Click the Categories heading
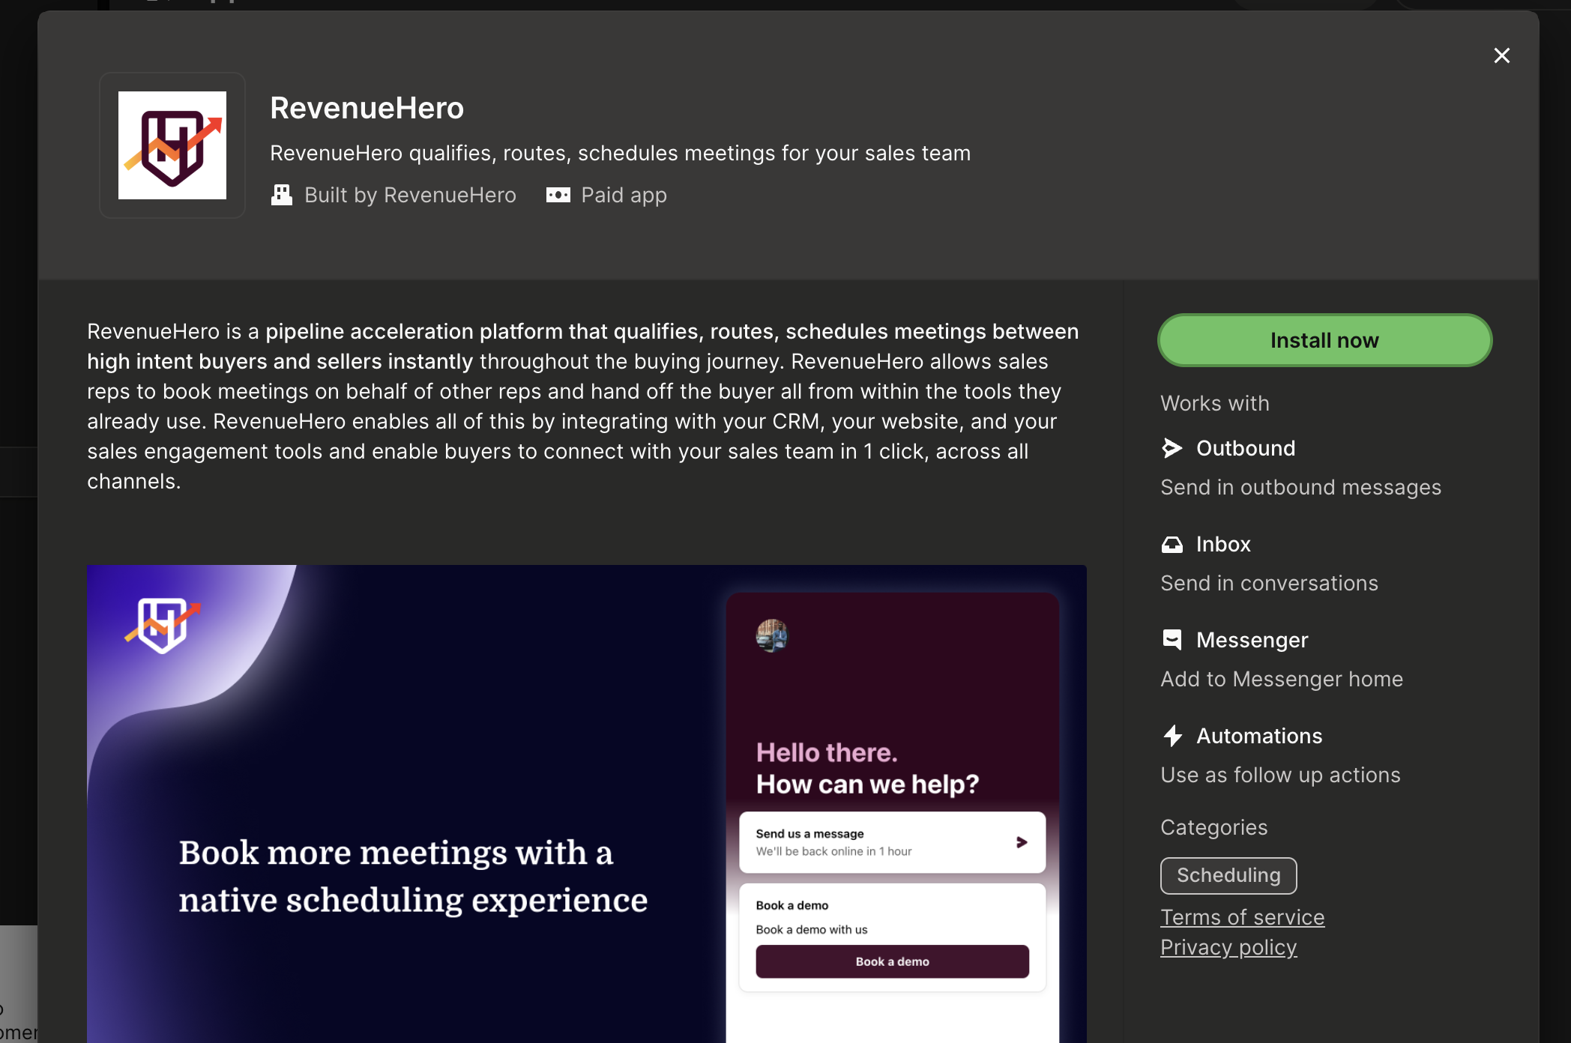Screen dimensions: 1571x1043 click(x=1213, y=827)
